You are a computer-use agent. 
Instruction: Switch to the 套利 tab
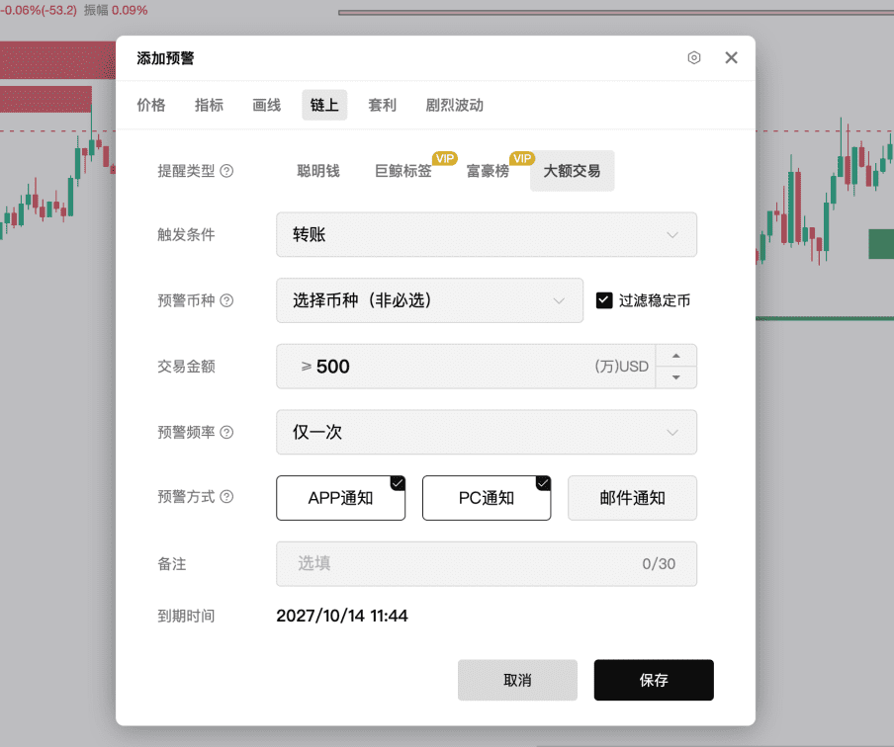(x=382, y=105)
